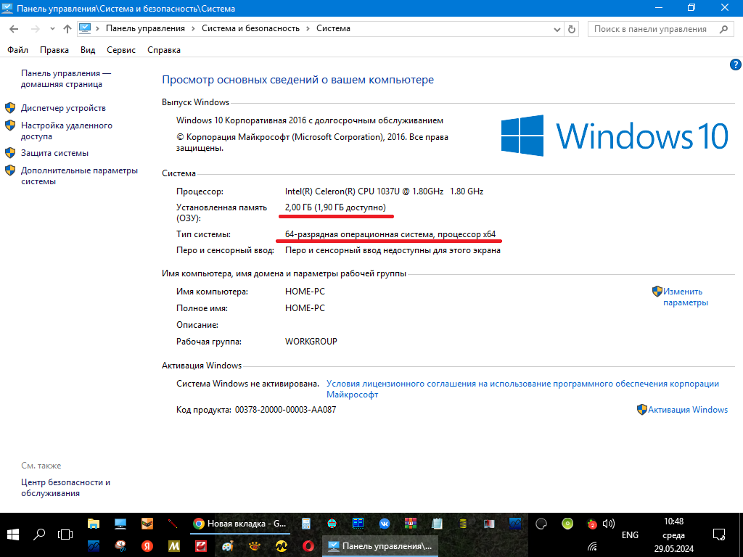Open Центр безопасности и обслуживания
Image resolution: width=743 pixels, height=557 pixels.
click(x=65, y=487)
